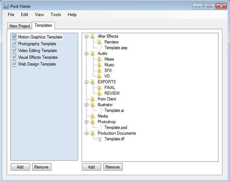This screenshot has width=230, height=182.
Task: Click Add below the folder tree
Action: click(x=92, y=167)
